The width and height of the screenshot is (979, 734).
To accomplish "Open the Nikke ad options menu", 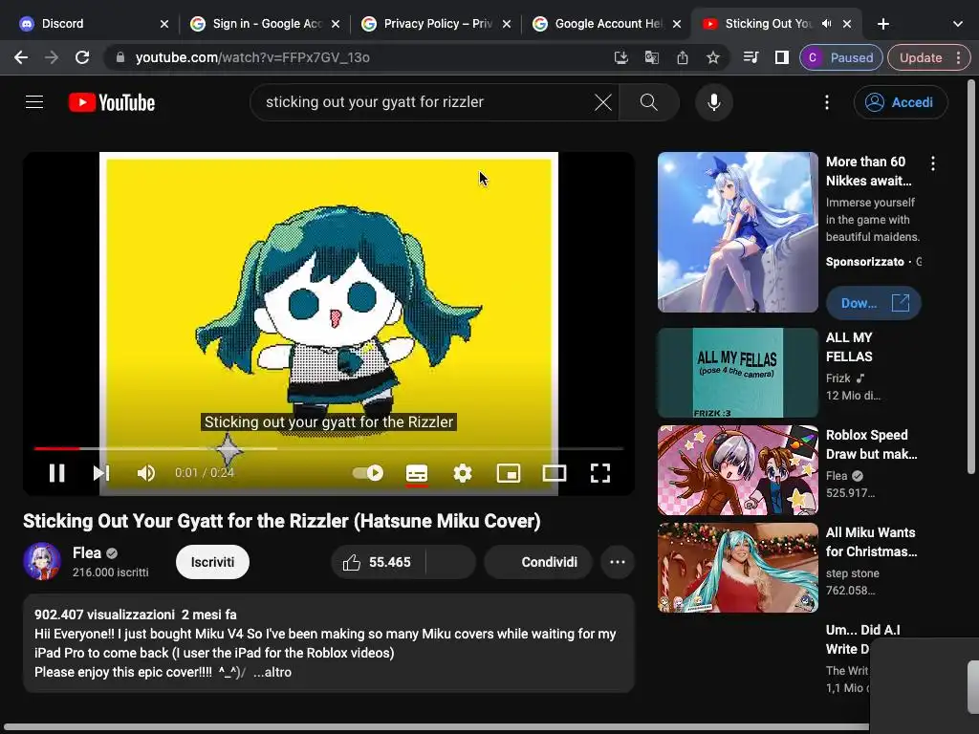I will (x=933, y=163).
